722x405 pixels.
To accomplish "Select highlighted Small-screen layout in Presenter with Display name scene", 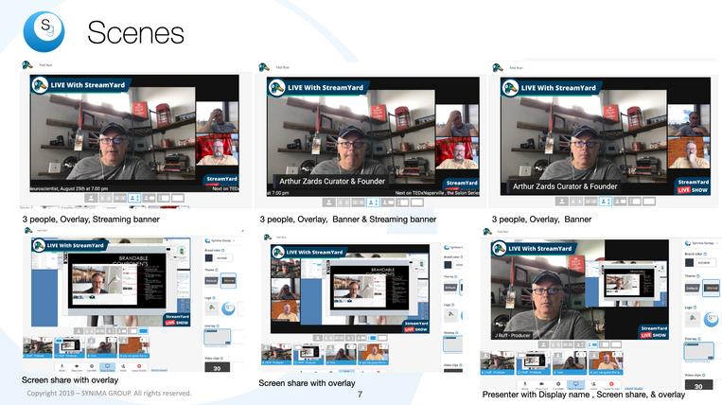I will click(592, 344).
